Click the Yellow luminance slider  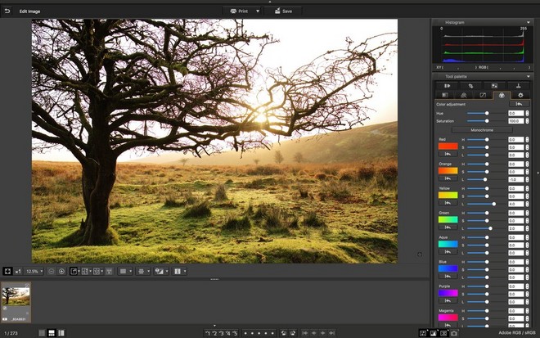pos(486,204)
